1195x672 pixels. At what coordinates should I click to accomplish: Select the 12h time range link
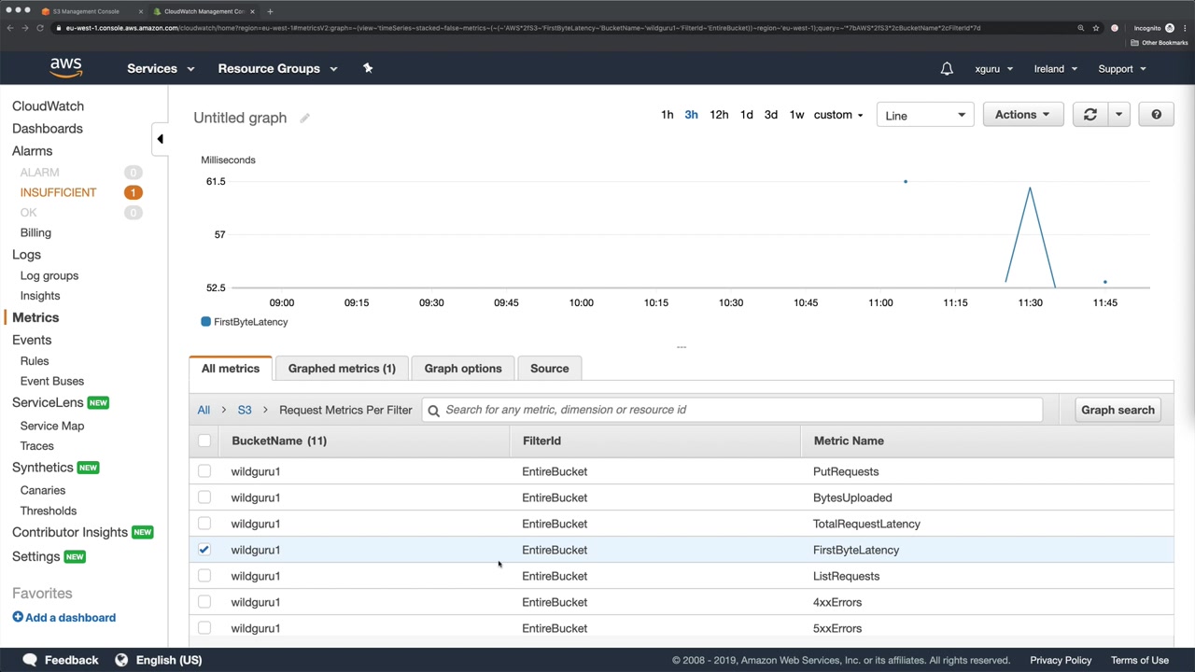(x=719, y=115)
